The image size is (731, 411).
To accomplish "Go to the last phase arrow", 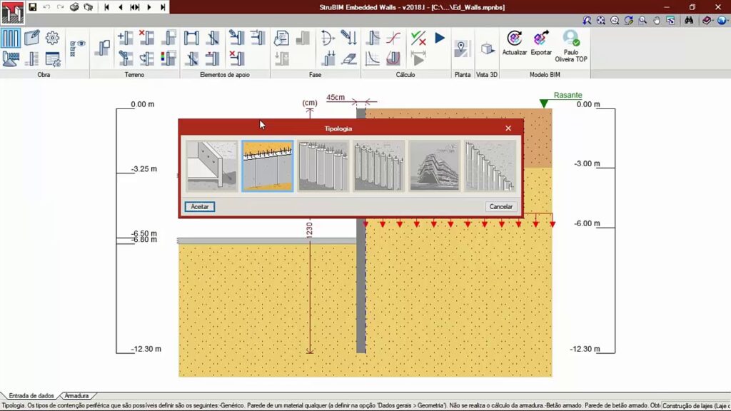I will pos(163,7).
